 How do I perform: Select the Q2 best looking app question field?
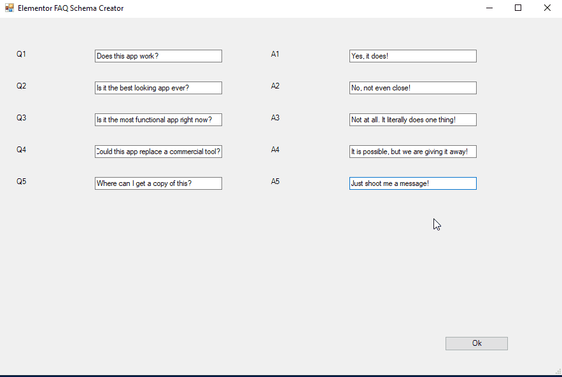(158, 88)
